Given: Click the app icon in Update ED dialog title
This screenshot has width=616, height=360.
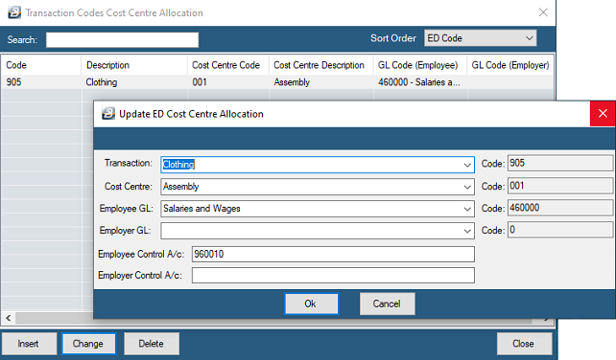Looking at the screenshot, I should (108, 114).
